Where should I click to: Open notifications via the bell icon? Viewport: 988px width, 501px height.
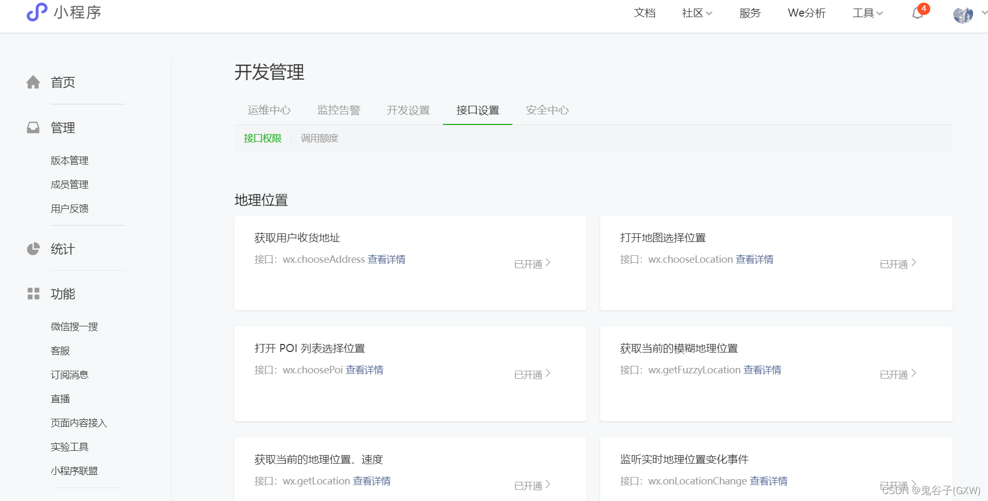[917, 13]
